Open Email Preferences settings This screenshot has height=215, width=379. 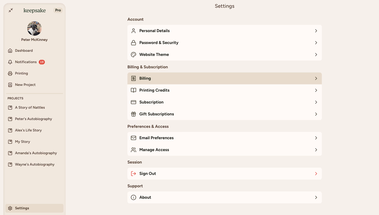(x=224, y=138)
